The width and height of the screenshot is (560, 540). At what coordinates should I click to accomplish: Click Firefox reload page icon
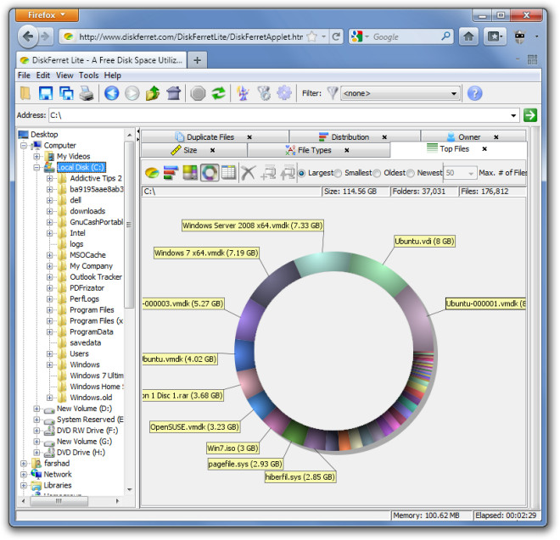[336, 36]
